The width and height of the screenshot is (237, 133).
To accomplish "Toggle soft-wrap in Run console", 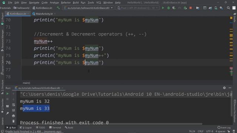I will coord(13,105).
